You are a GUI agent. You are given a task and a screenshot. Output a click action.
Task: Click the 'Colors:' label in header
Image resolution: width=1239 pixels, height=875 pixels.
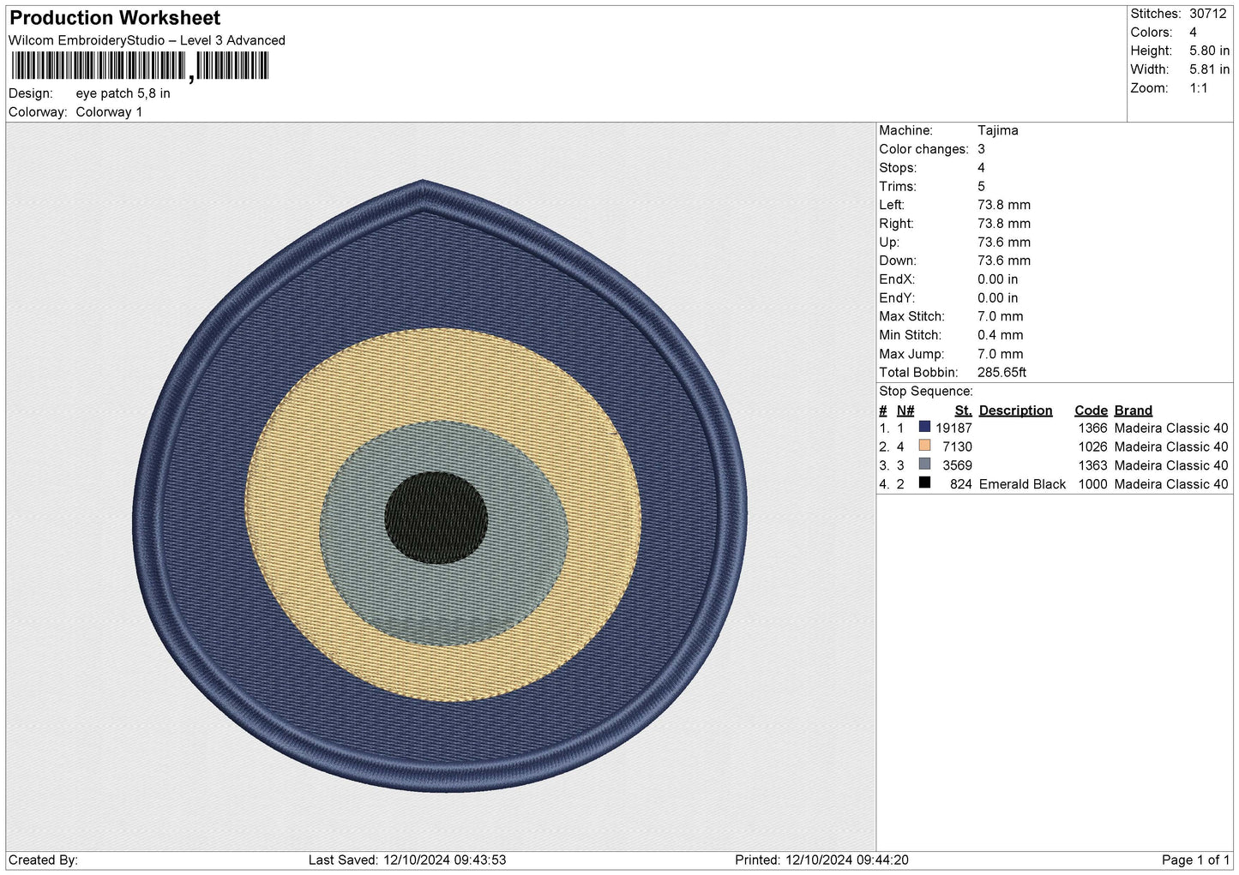pos(1152,33)
